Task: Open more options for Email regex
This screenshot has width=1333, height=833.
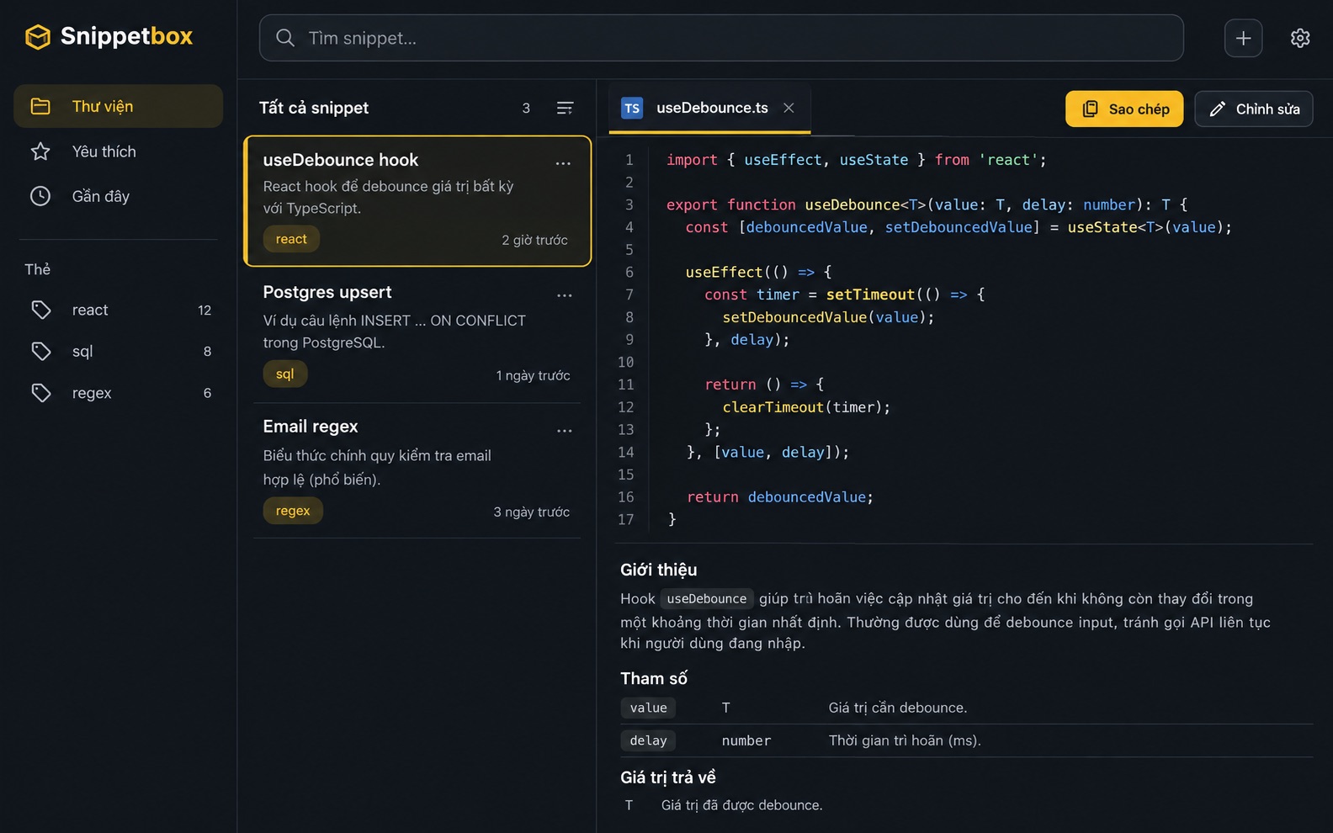Action: point(565,431)
